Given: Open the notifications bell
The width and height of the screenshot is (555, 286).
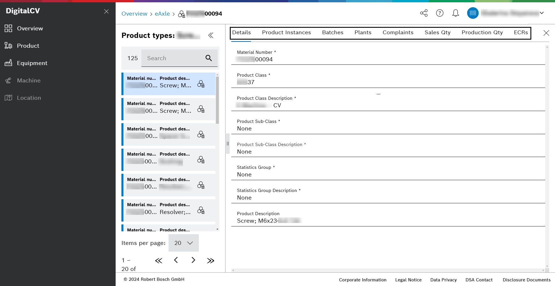Looking at the screenshot, I should [x=455, y=13].
